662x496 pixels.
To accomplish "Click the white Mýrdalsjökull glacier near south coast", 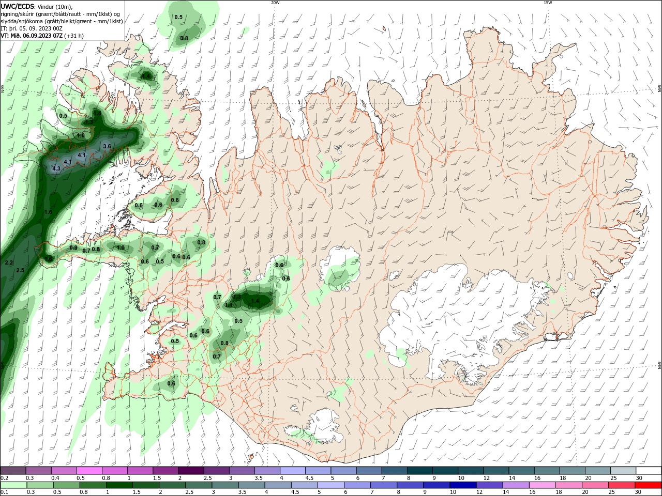I will pos(324,427).
